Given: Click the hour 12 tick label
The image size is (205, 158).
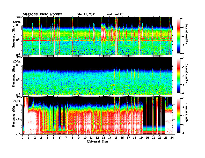Looking at the screenshot, I should click(x=97, y=138).
